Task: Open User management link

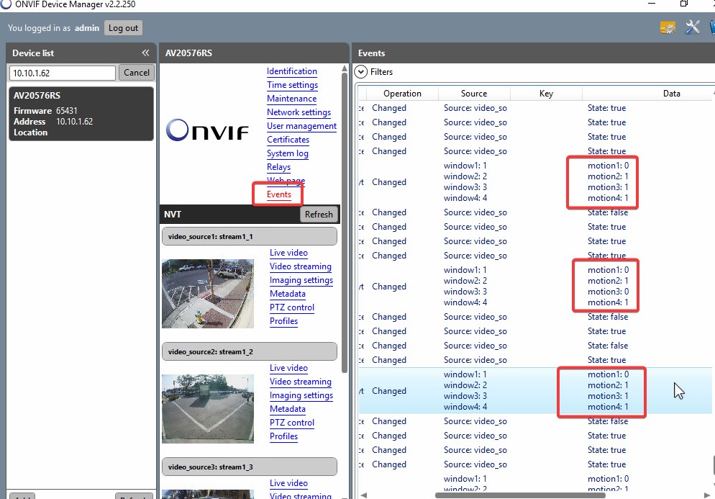Action: (301, 126)
